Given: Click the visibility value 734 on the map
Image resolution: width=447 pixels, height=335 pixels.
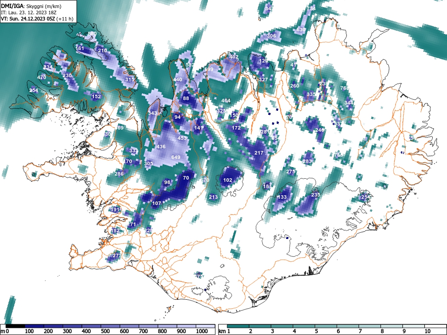Looking at the screenshot, I should point(311,8).
